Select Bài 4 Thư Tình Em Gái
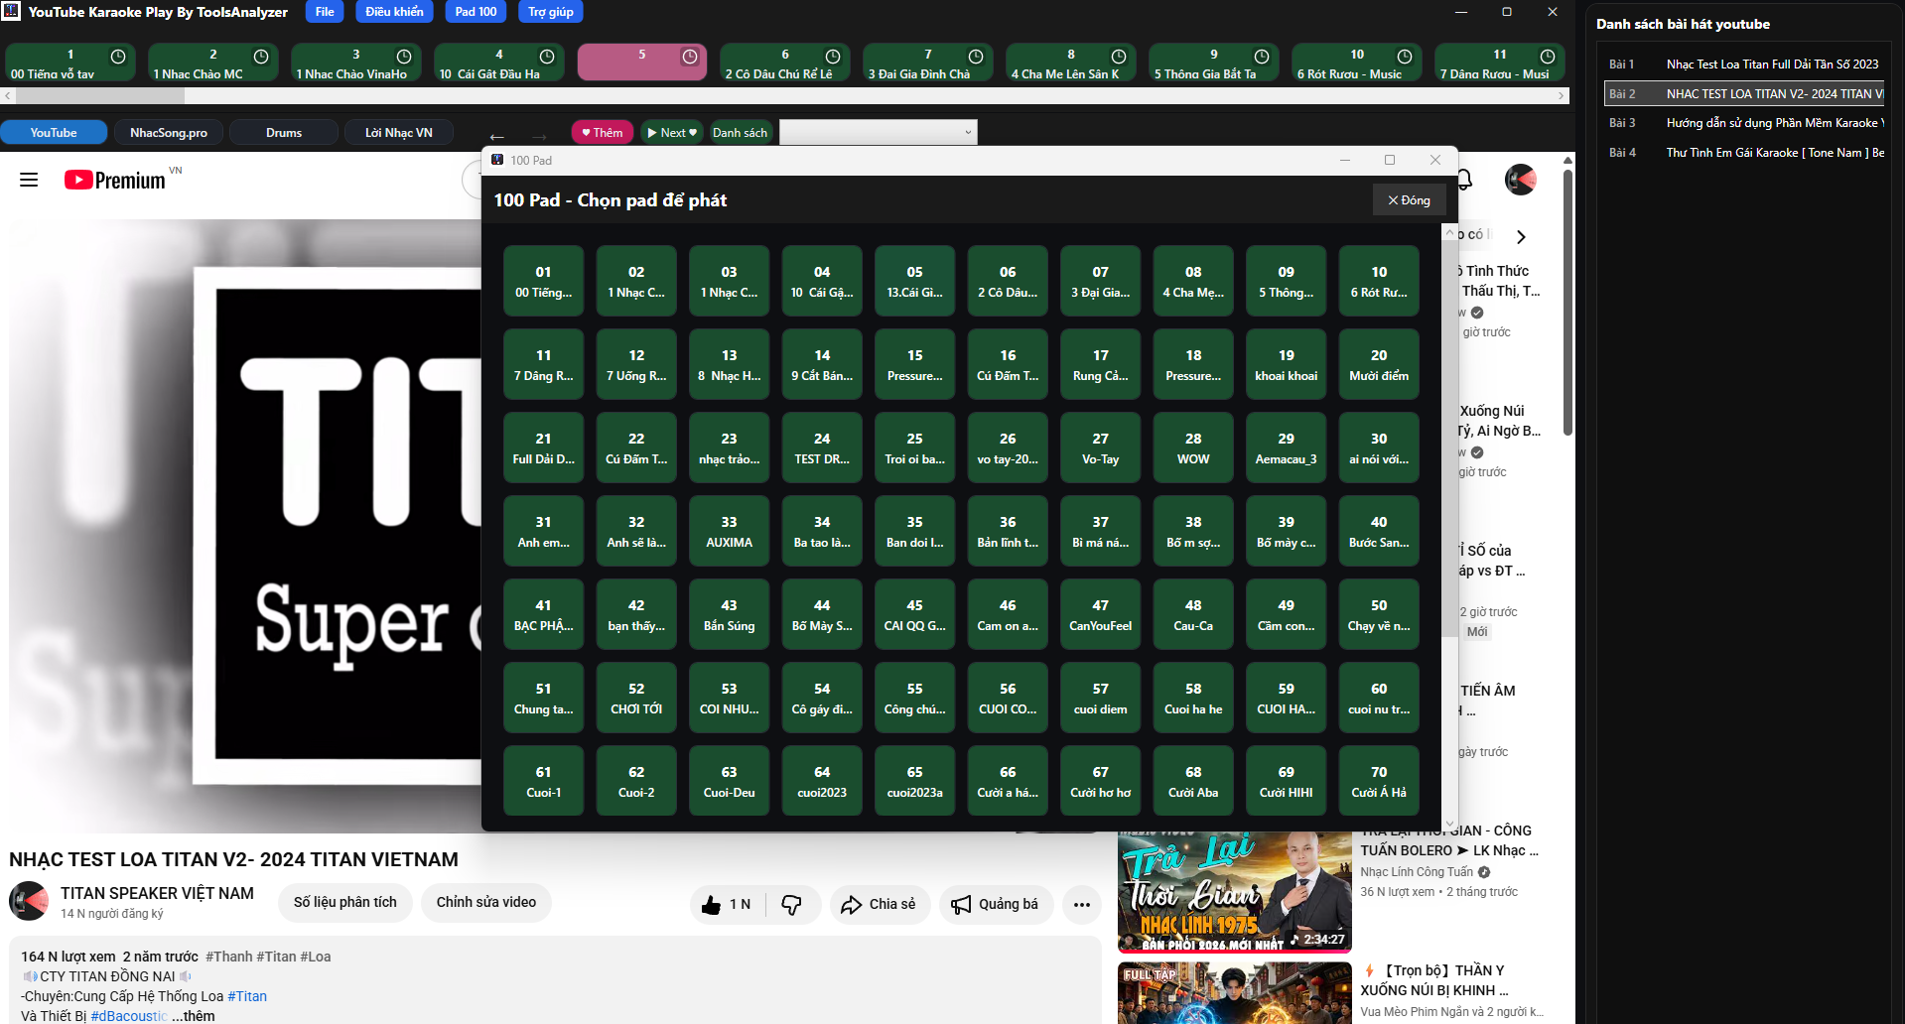The height and width of the screenshot is (1024, 1905). coord(1744,153)
